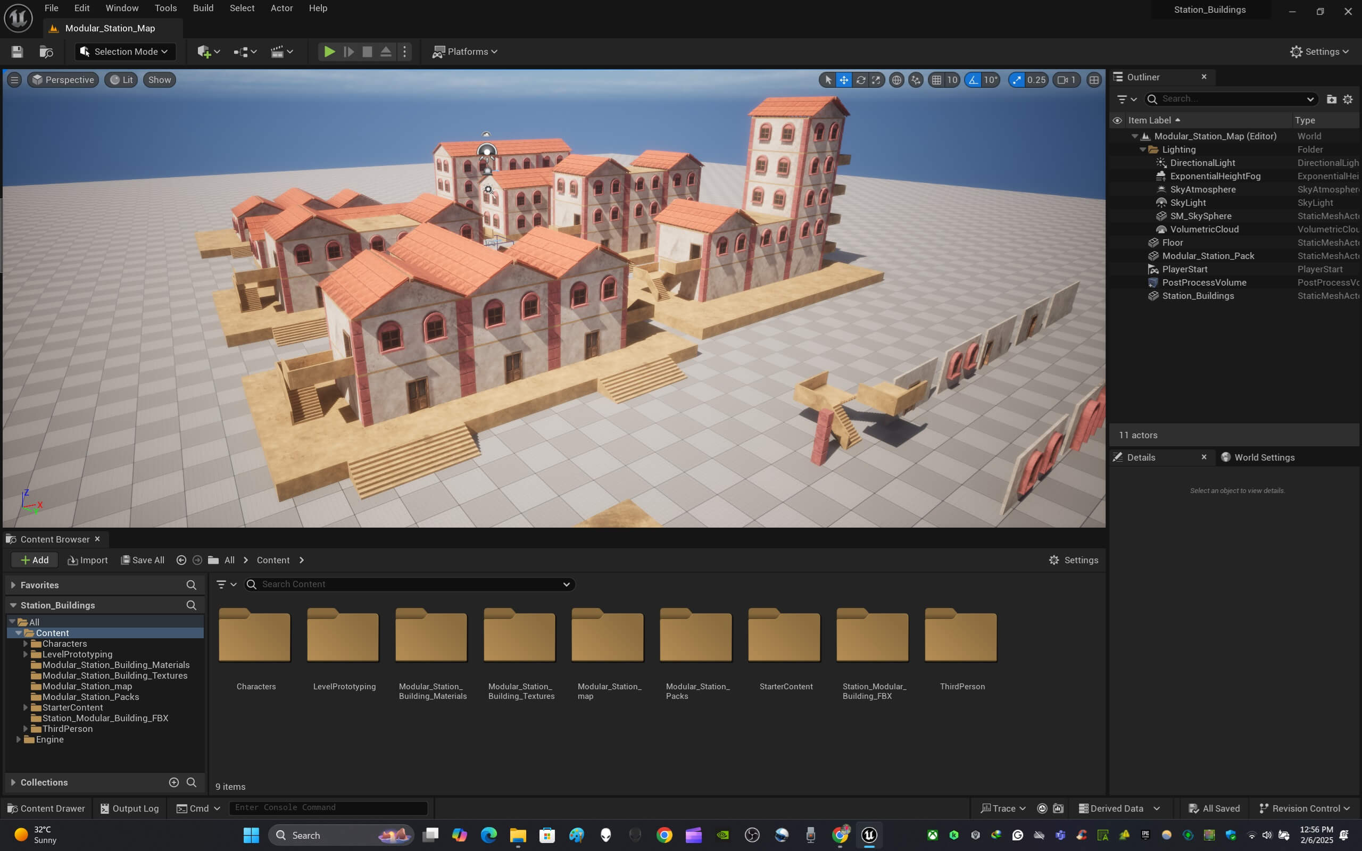The image size is (1362, 851).
Task: Open Unreal Editor from Windows taskbar
Action: point(869,835)
